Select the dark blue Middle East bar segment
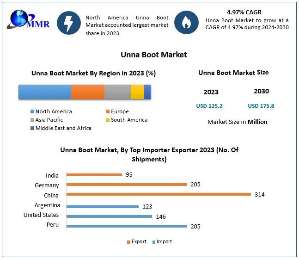Image resolution: width=299 pixels, height=259 pixels. coord(147,92)
